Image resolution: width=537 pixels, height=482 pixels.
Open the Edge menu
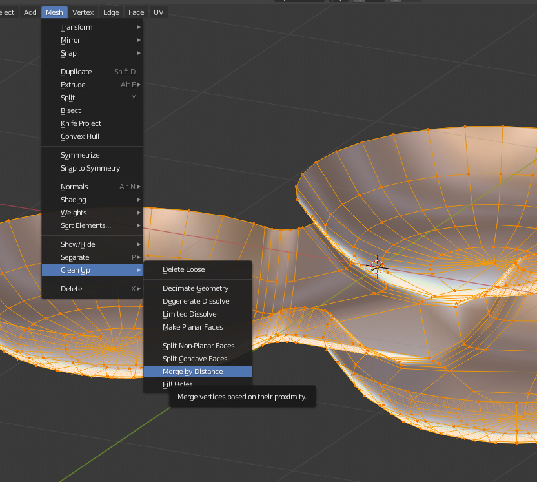pos(111,12)
